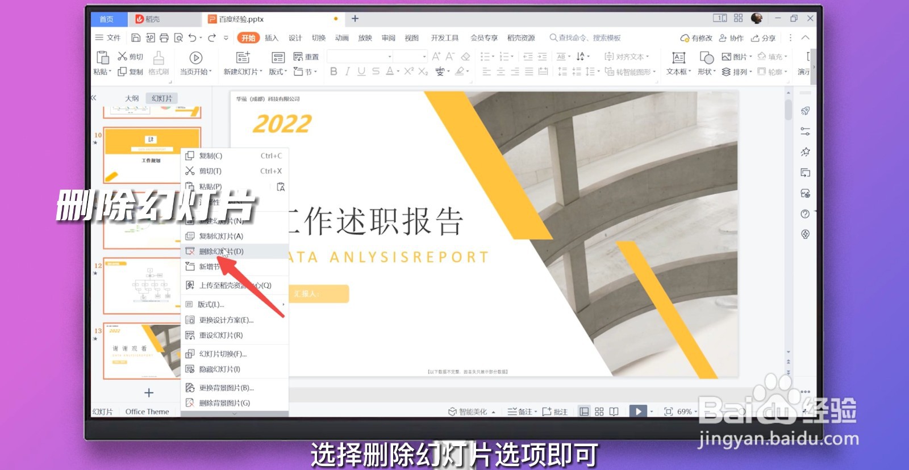The width and height of the screenshot is (909, 470).
Task: Toggle Justify paragraph alignment
Action: pyautogui.click(x=529, y=72)
